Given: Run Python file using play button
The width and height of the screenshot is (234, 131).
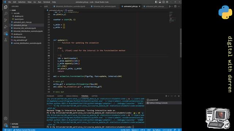Looking at the screenshot, I should (170, 7).
